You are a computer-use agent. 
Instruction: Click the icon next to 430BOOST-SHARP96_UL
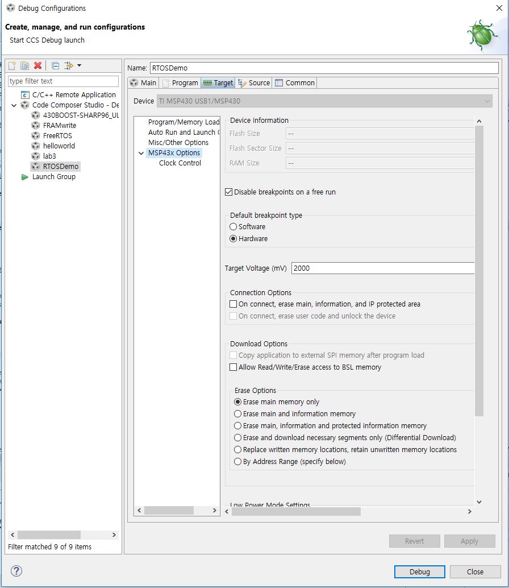point(36,115)
